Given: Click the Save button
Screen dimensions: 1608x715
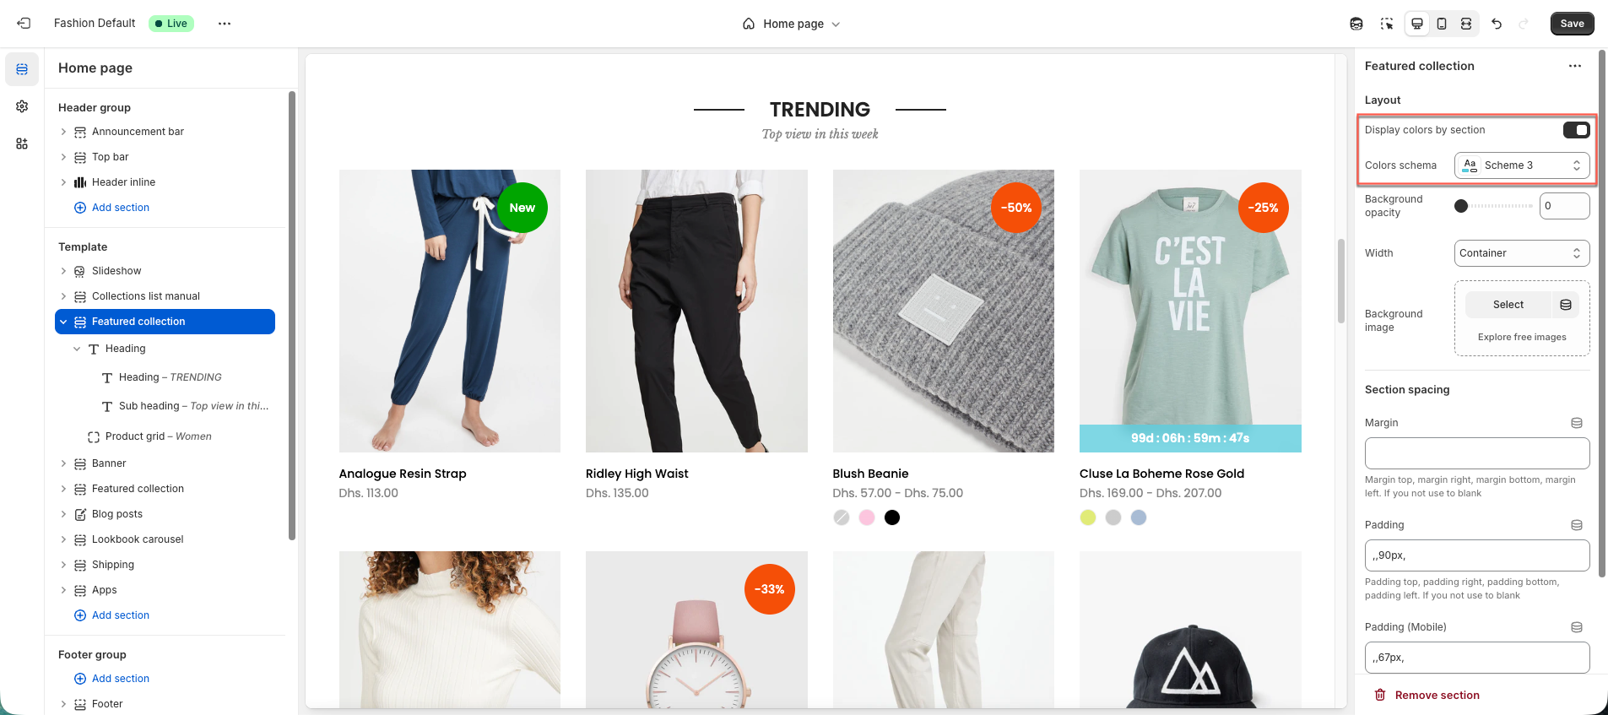Looking at the screenshot, I should pyautogui.click(x=1572, y=24).
